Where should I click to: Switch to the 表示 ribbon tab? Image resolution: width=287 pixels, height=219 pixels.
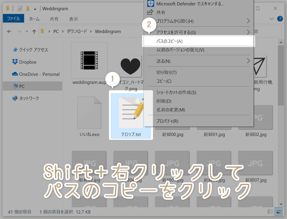(73, 19)
